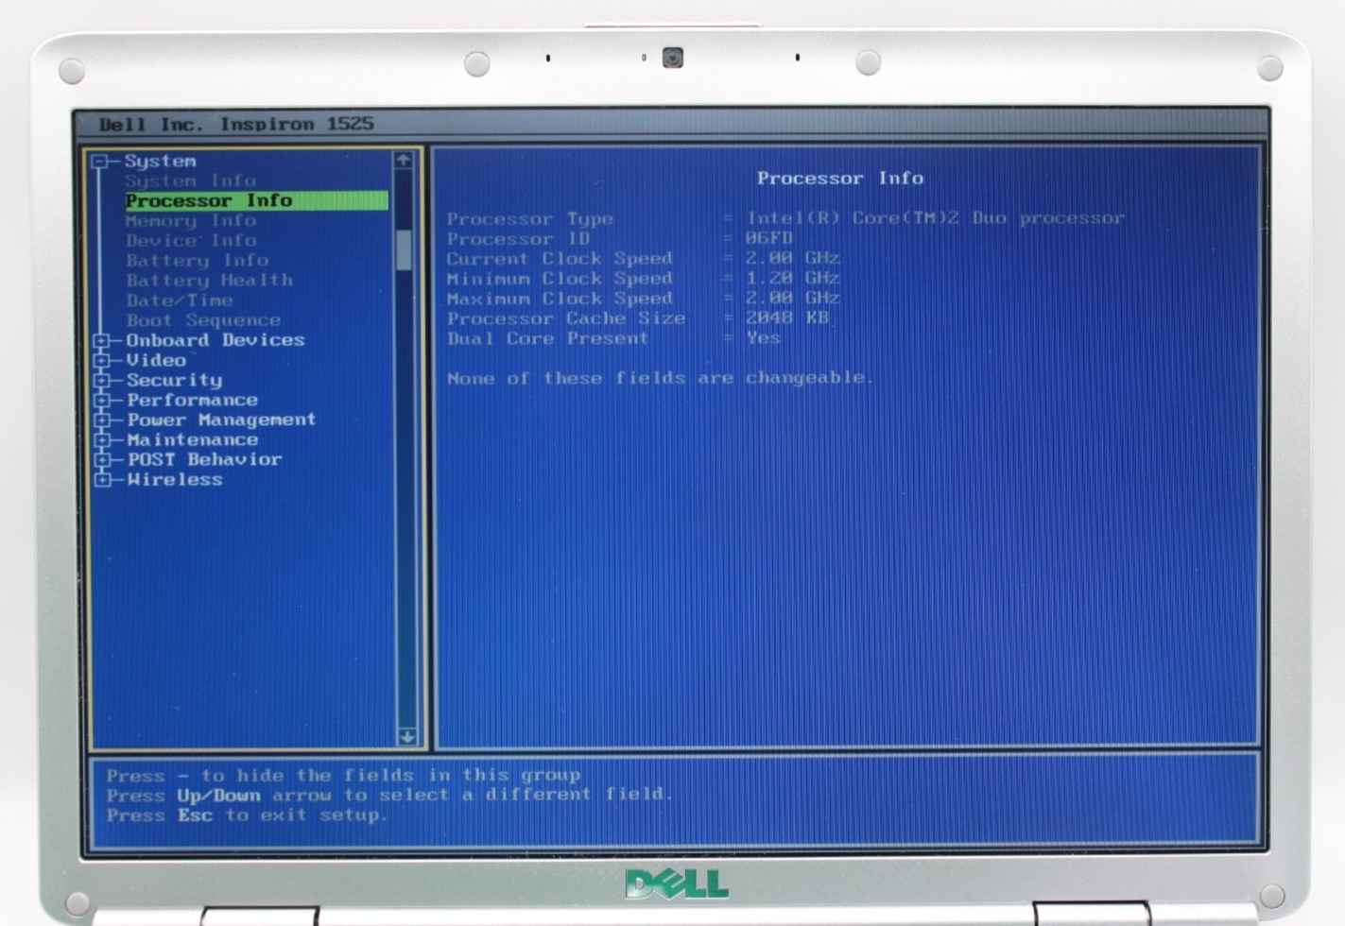Select Performance label in tree
Image resolution: width=1345 pixels, height=926 pixels.
192,400
